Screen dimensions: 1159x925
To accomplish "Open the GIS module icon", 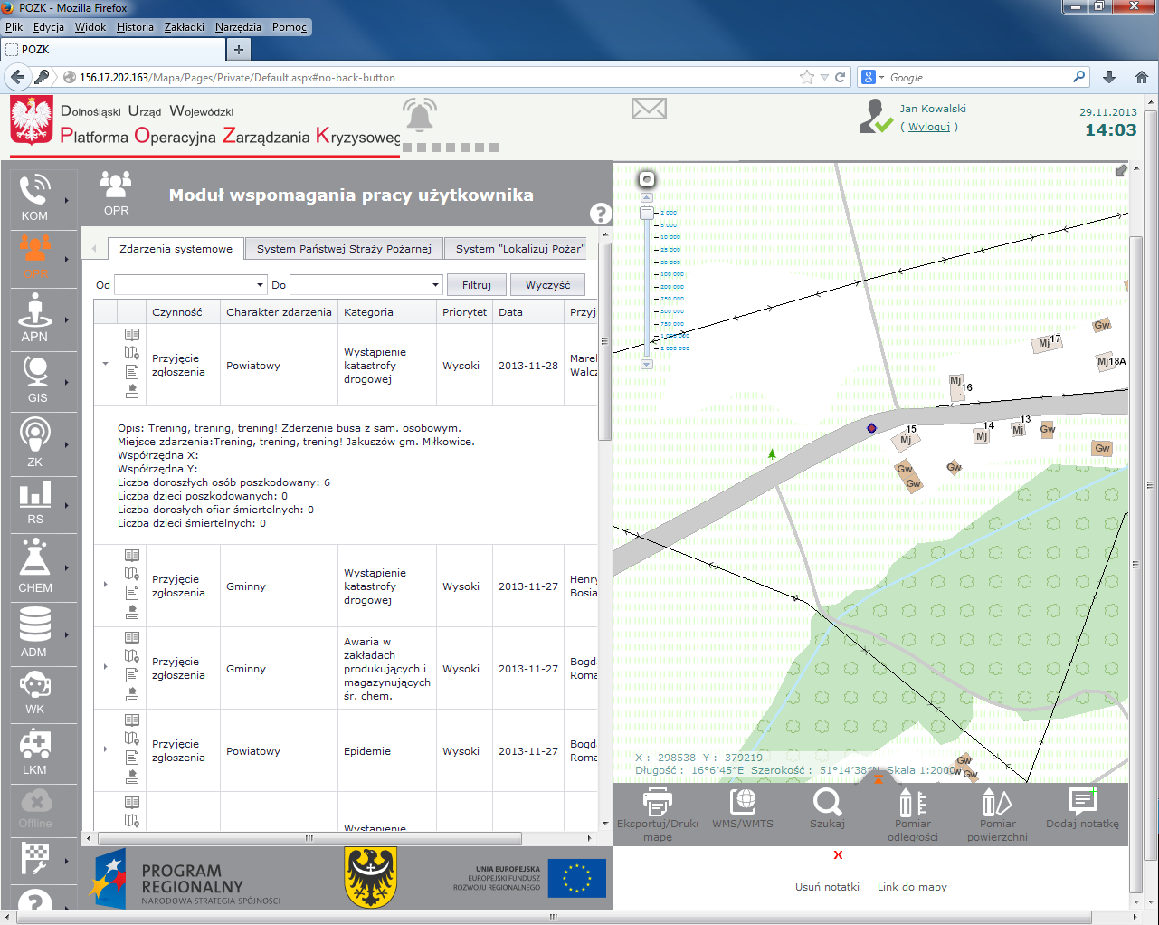I will click(x=36, y=378).
